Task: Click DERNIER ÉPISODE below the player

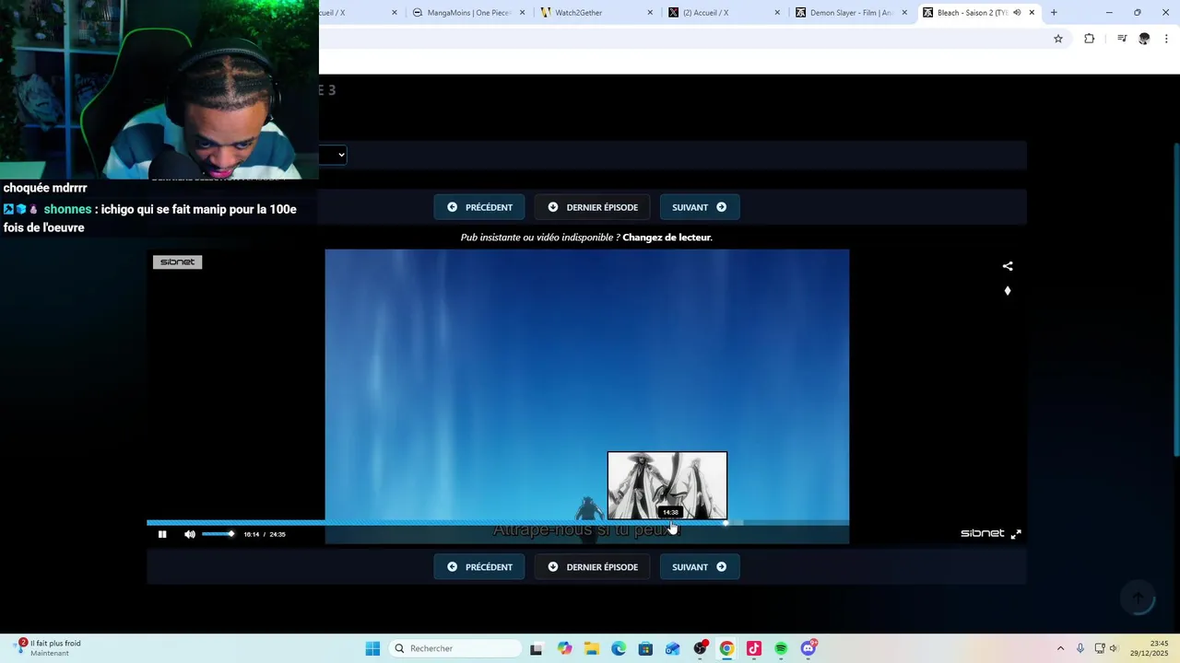Action: click(593, 567)
